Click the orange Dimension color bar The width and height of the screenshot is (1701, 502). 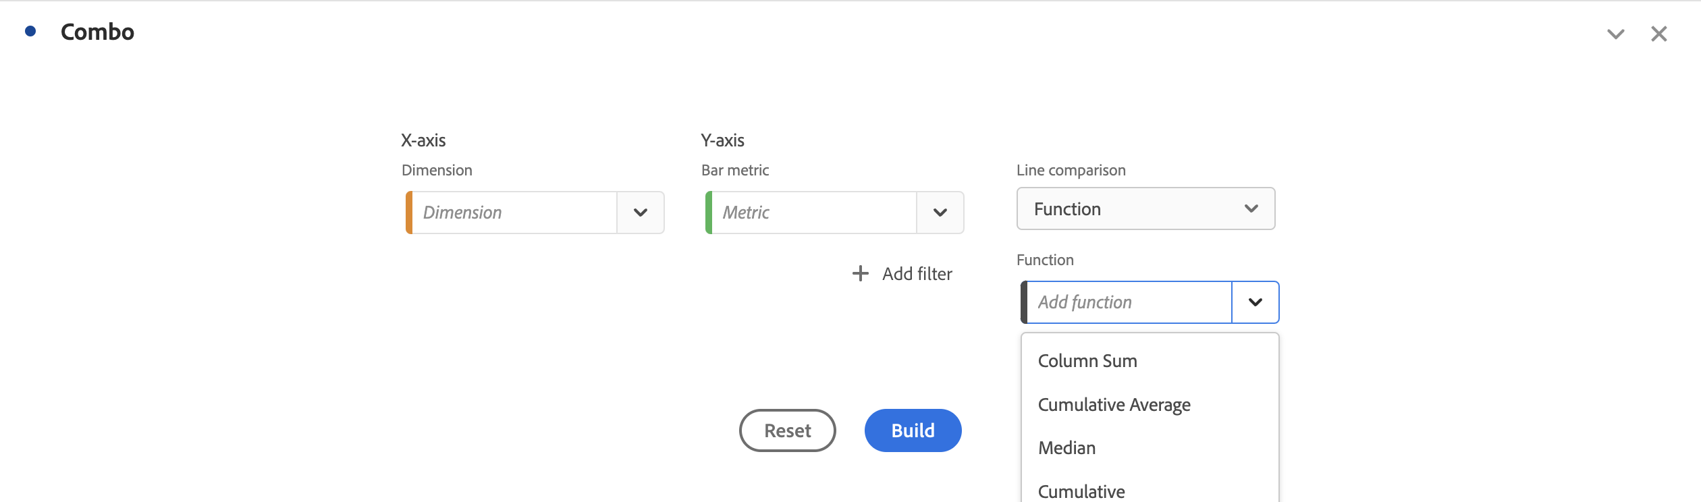click(x=409, y=213)
